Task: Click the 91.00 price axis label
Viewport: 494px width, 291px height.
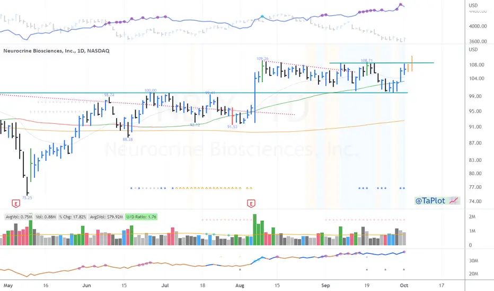Action: 475,127
